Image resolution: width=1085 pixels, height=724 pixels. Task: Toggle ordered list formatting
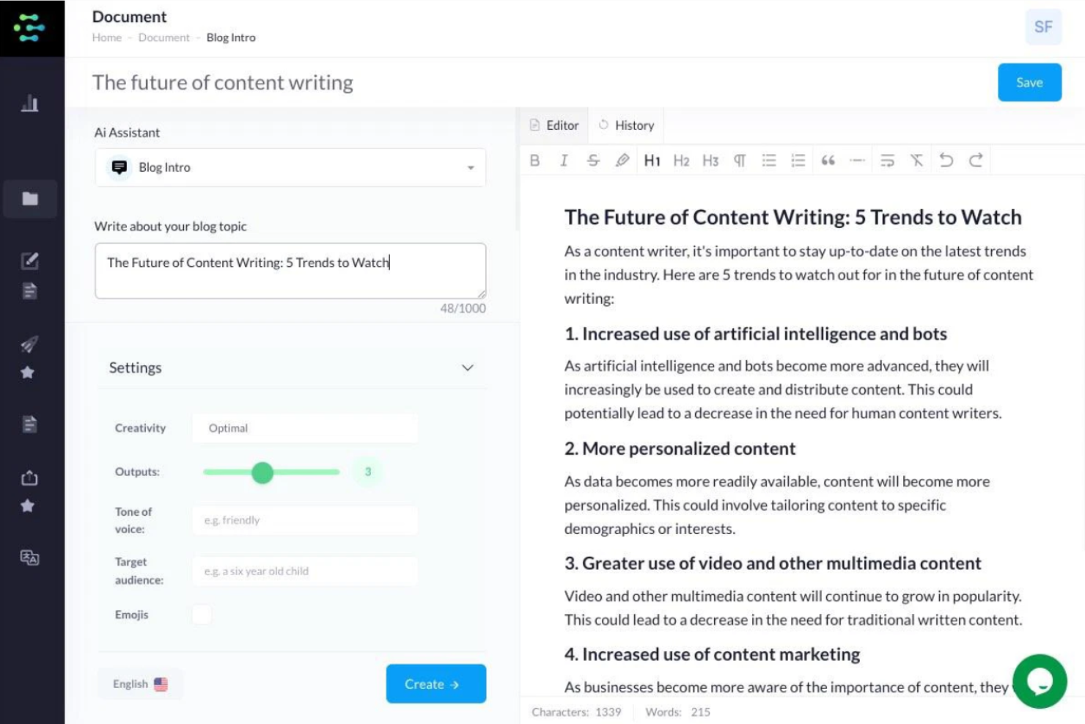[798, 160]
